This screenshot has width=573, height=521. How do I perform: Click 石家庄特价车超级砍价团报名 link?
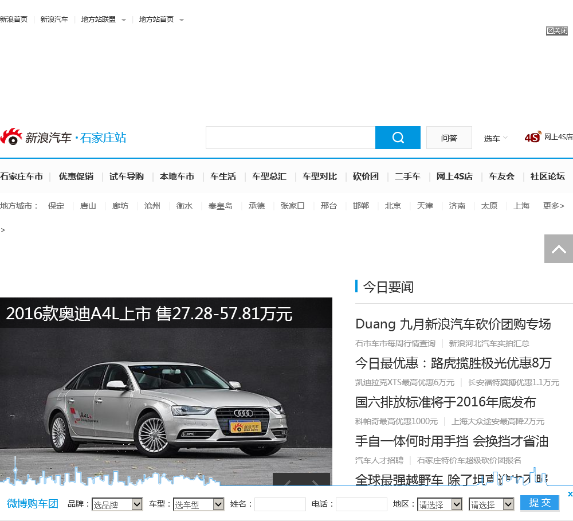pos(469,460)
